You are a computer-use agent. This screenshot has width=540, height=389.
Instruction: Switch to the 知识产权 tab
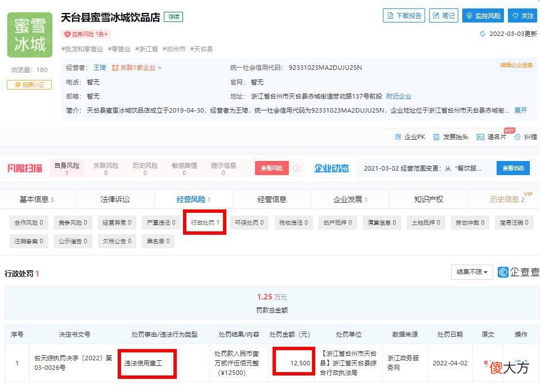[429, 199]
